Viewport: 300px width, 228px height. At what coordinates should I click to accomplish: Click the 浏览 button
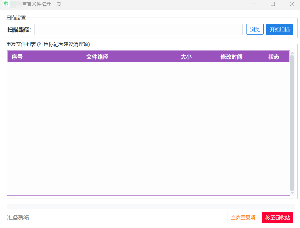[x=255, y=29]
